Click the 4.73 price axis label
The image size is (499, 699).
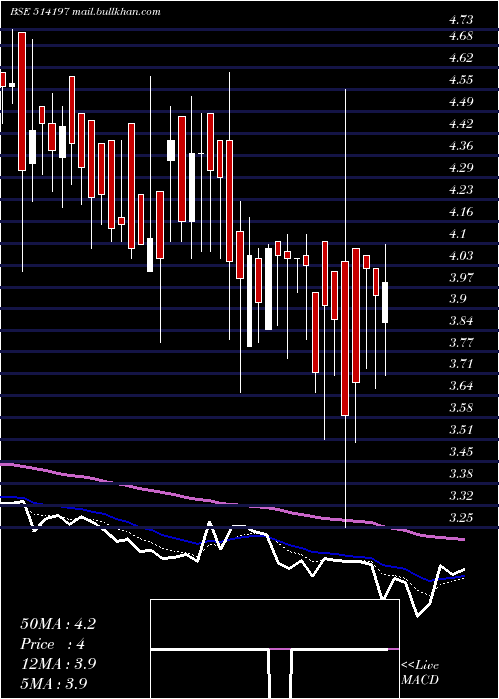(461, 20)
